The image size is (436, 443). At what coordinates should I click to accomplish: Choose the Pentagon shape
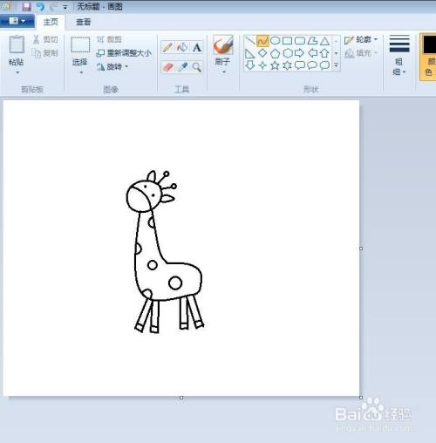coord(275,53)
